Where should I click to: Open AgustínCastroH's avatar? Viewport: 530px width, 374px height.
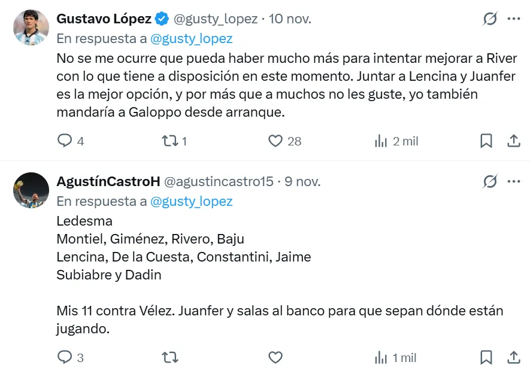31,190
